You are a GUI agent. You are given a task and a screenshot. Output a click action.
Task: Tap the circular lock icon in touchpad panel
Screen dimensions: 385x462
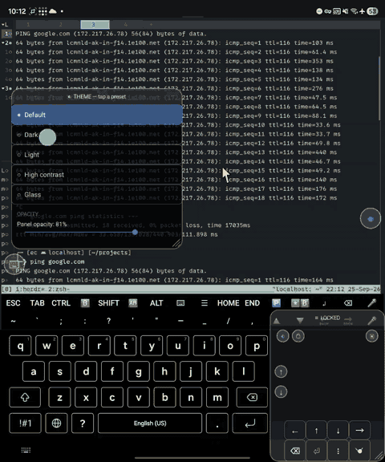click(298, 336)
